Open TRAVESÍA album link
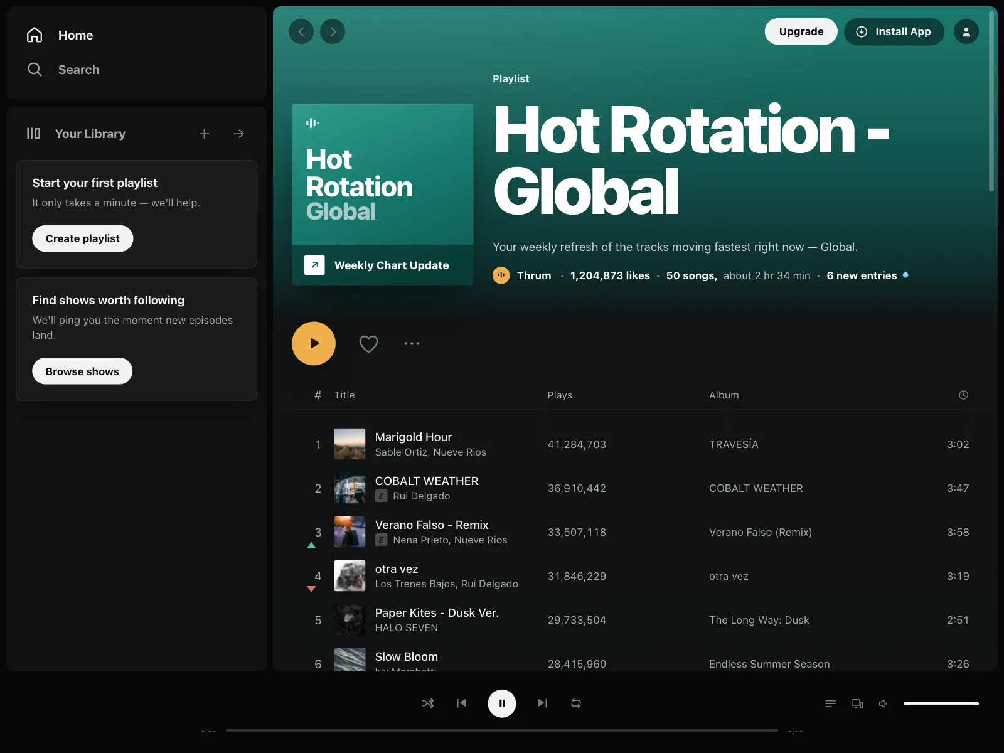Viewport: 1004px width, 753px height. [734, 444]
